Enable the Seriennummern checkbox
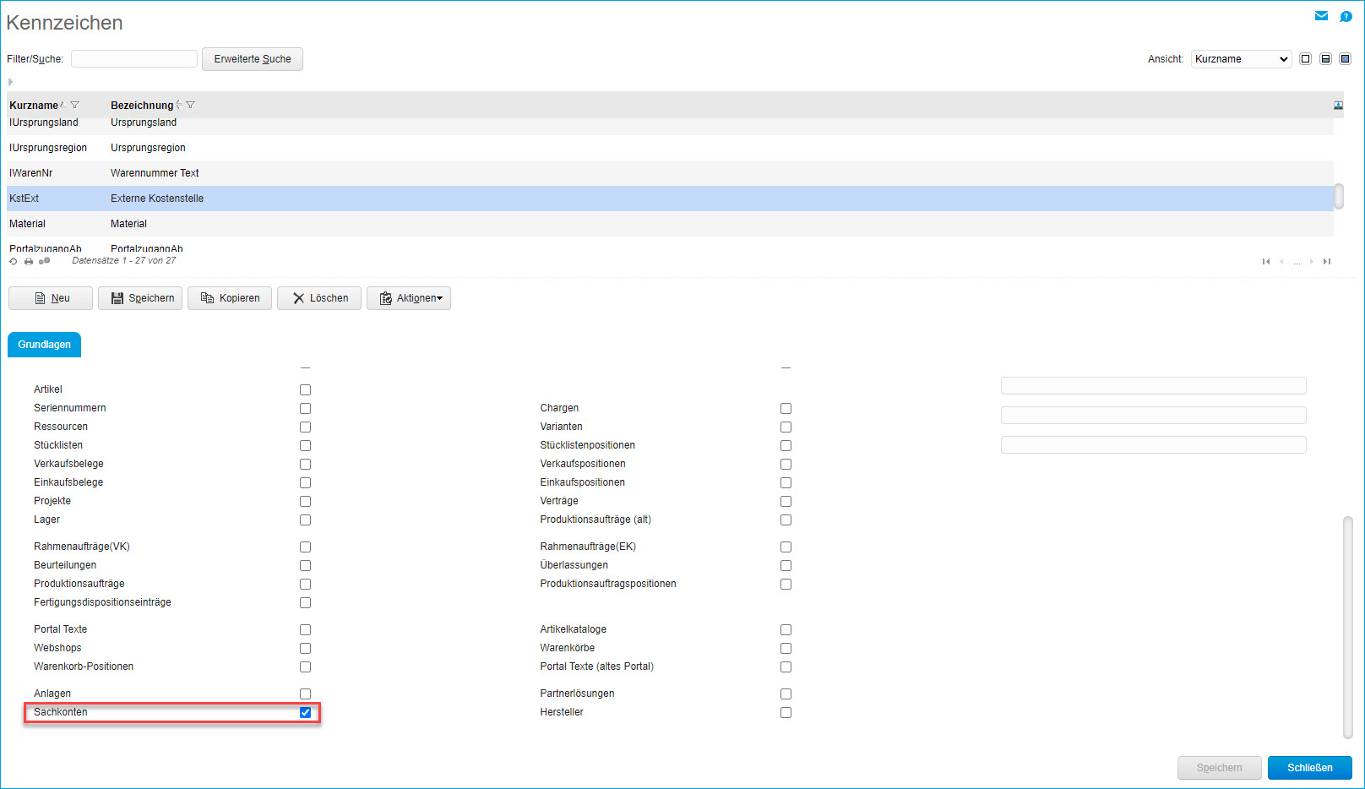The height and width of the screenshot is (789, 1365). pyautogui.click(x=305, y=409)
